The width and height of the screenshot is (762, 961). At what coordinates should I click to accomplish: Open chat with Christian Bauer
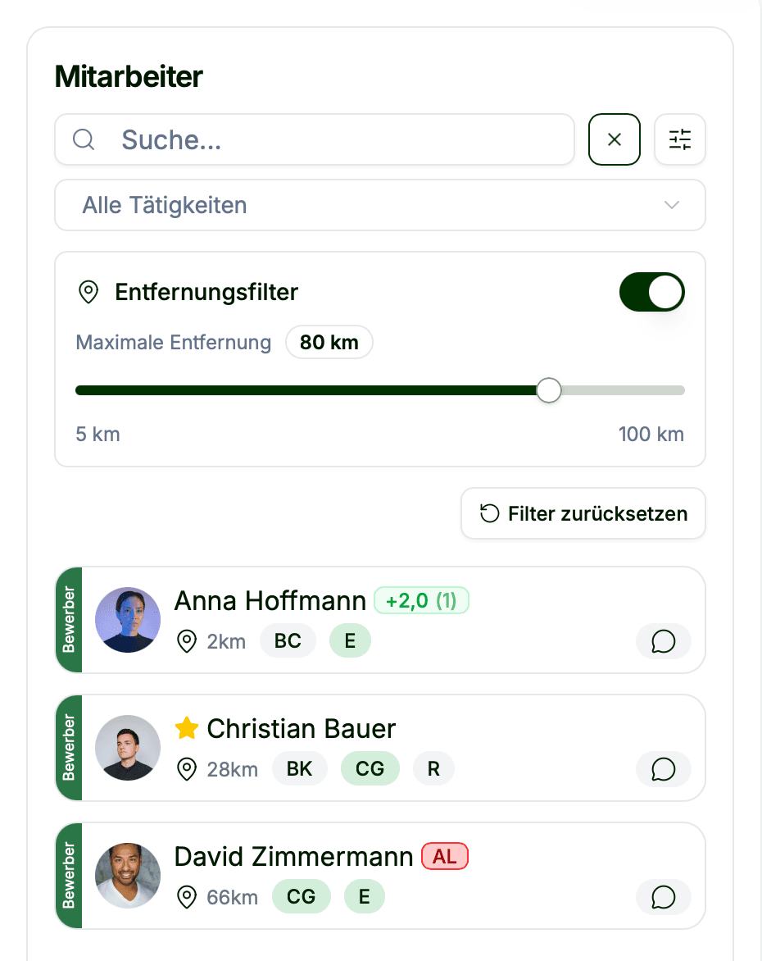(663, 769)
